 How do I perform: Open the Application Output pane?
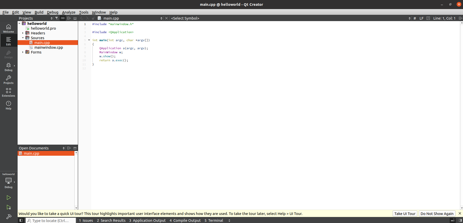click(x=147, y=220)
